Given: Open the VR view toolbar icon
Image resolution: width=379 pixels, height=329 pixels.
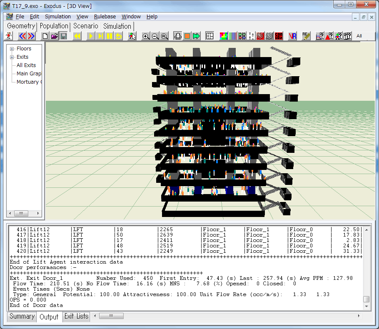Looking at the screenshot, I should point(292,36).
